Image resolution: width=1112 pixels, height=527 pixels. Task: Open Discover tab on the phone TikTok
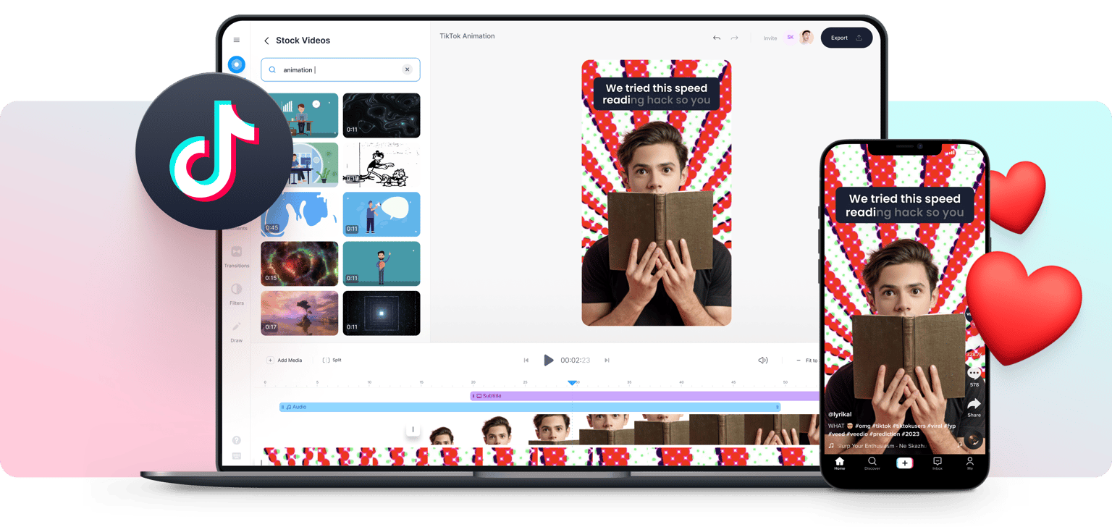(872, 463)
